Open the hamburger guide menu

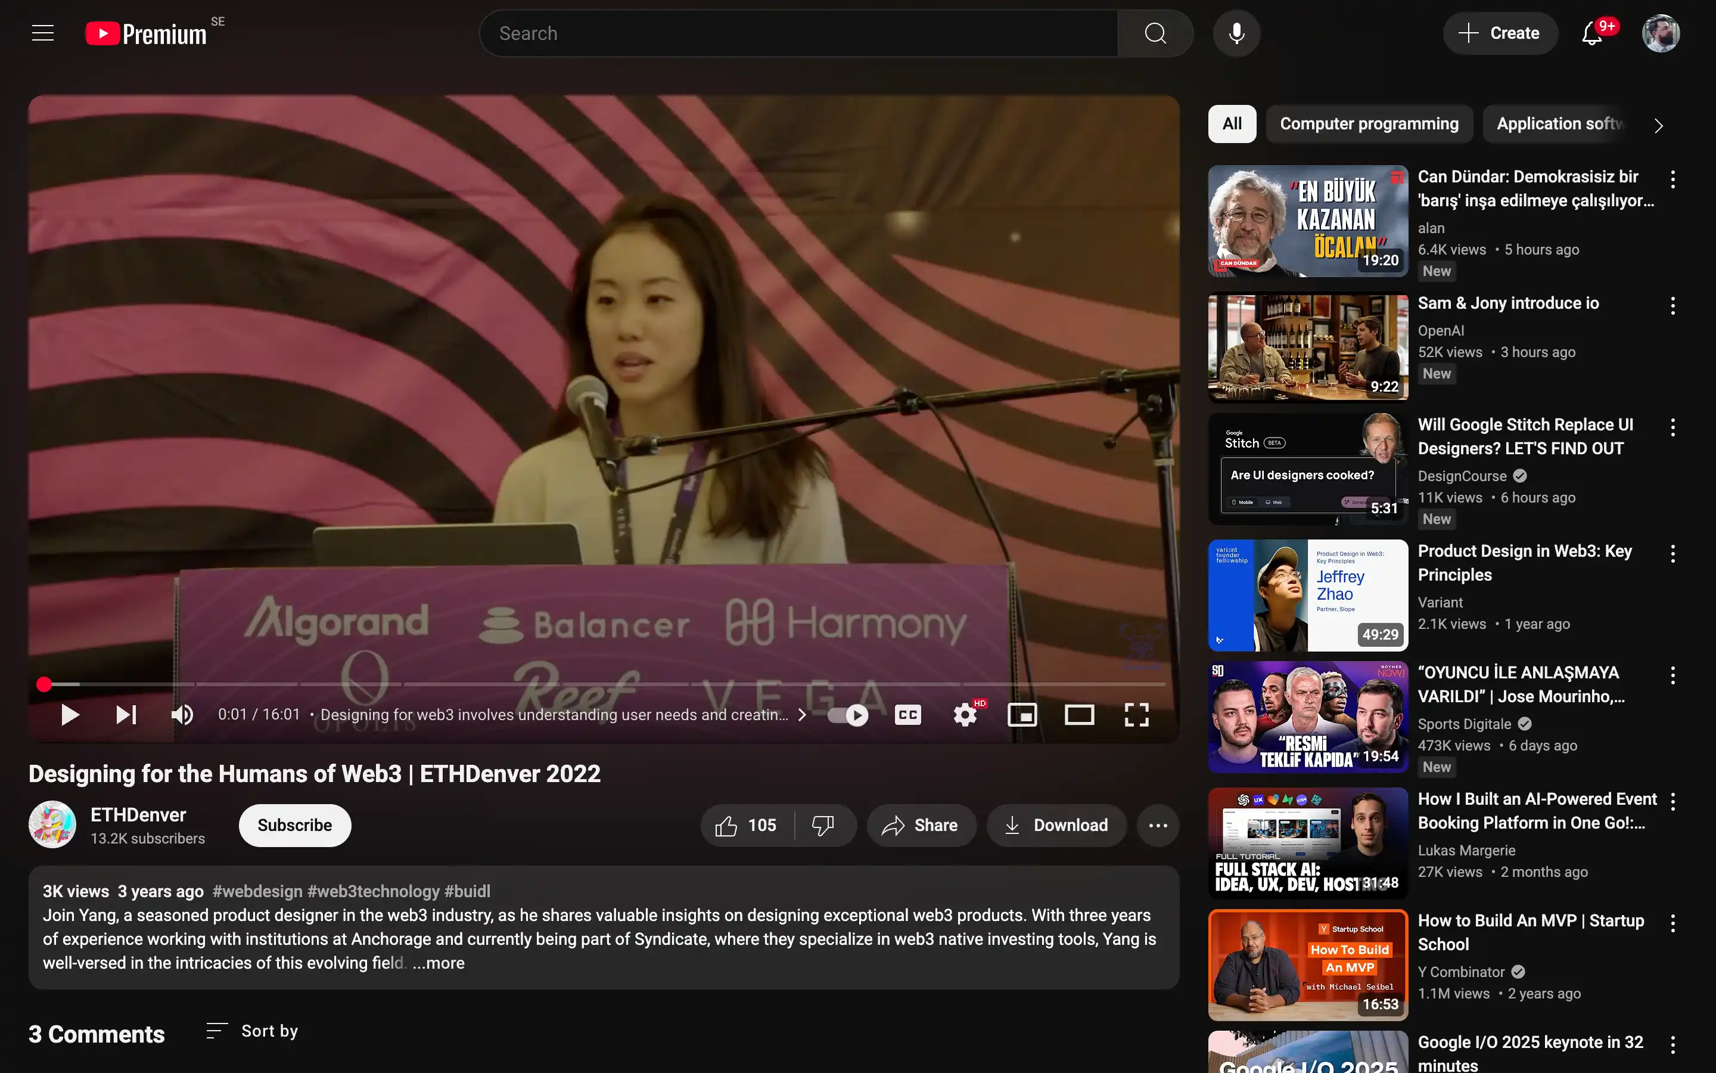[x=42, y=33]
